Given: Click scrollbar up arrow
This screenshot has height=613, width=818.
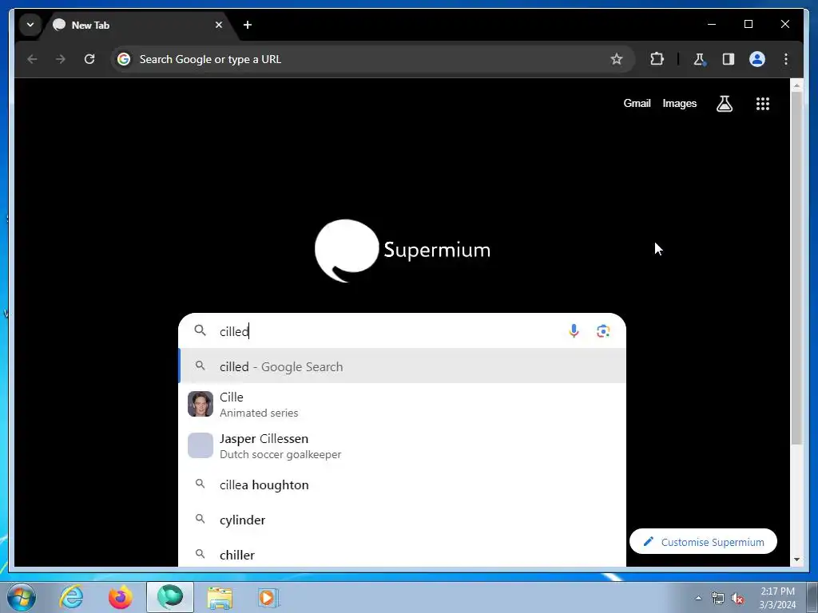Looking at the screenshot, I should click(796, 85).
